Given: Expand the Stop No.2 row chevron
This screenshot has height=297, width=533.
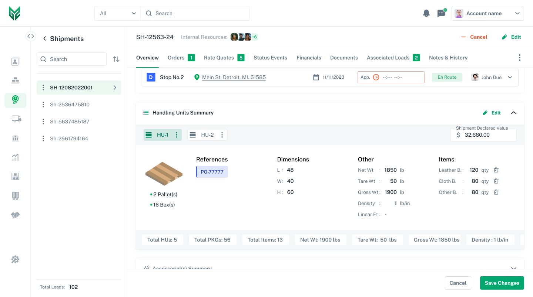Looking at the screenshot, I should coord(510,77).
